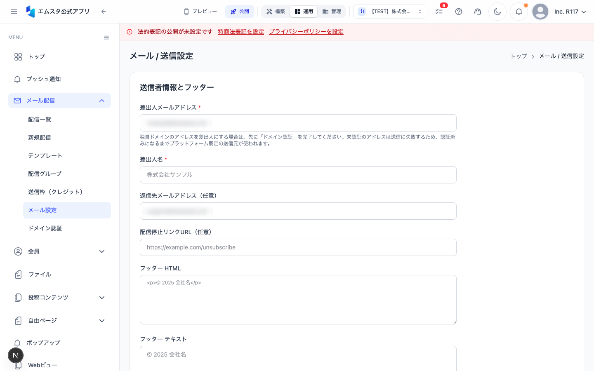
Task: Open 送信枠（クレジット） submenu item
Action: click(67, 192)
